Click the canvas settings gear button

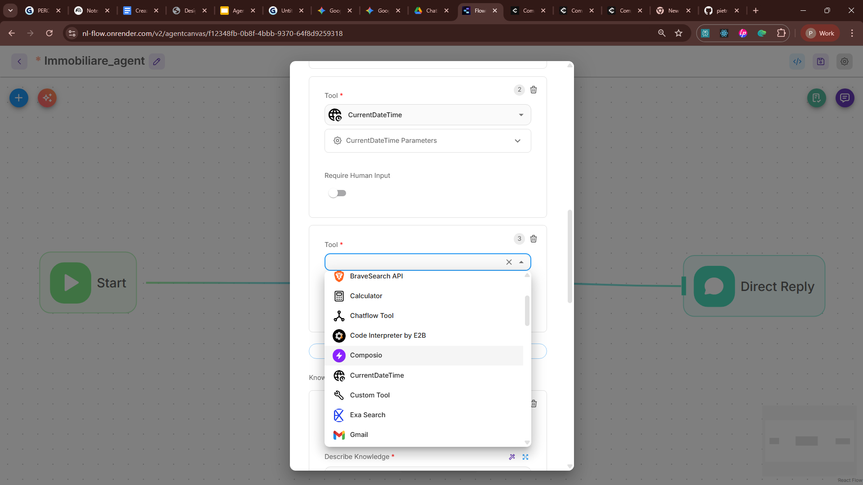pos(845,62)
